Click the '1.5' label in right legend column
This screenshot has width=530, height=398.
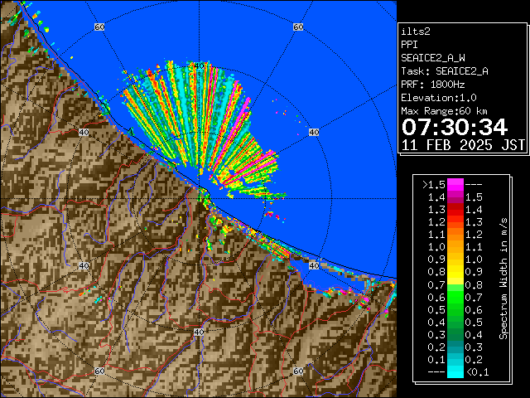pos(474,197)
